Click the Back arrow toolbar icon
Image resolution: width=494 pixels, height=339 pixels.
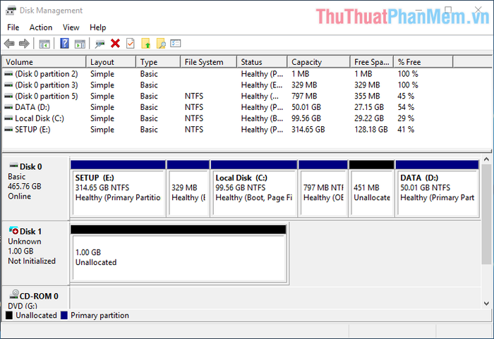[x=9, y=44]
